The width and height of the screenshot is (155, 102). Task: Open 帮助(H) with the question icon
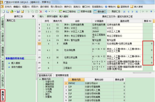tap(110, 7)
